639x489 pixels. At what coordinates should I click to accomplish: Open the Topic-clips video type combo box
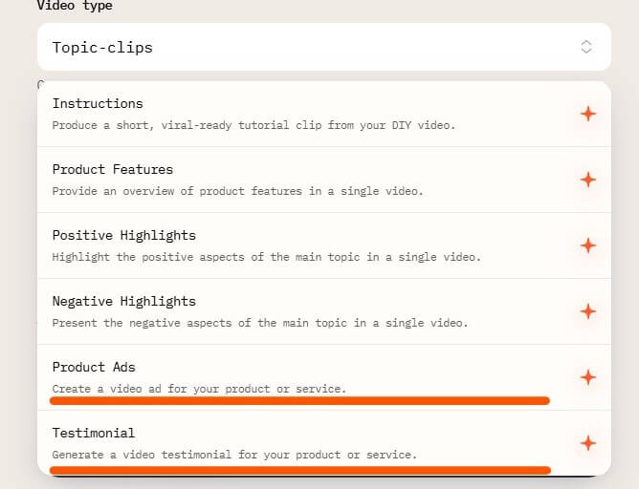click(x=323, y=47)
